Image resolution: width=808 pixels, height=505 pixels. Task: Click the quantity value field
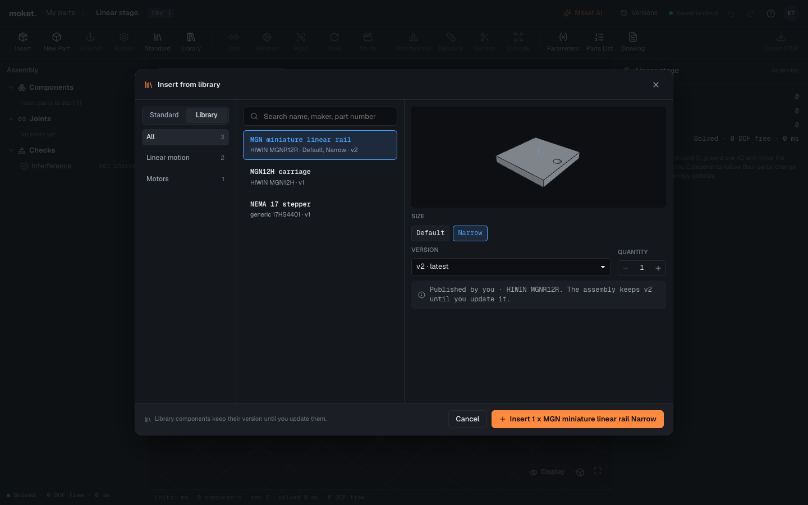pyautogui.click(x=642, y=268)
